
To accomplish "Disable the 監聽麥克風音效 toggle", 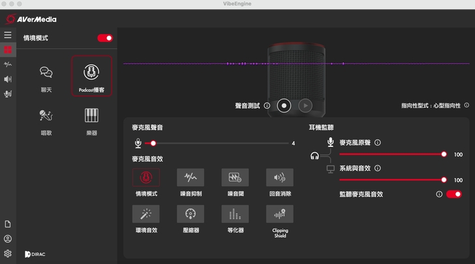I will coord(454,194).
